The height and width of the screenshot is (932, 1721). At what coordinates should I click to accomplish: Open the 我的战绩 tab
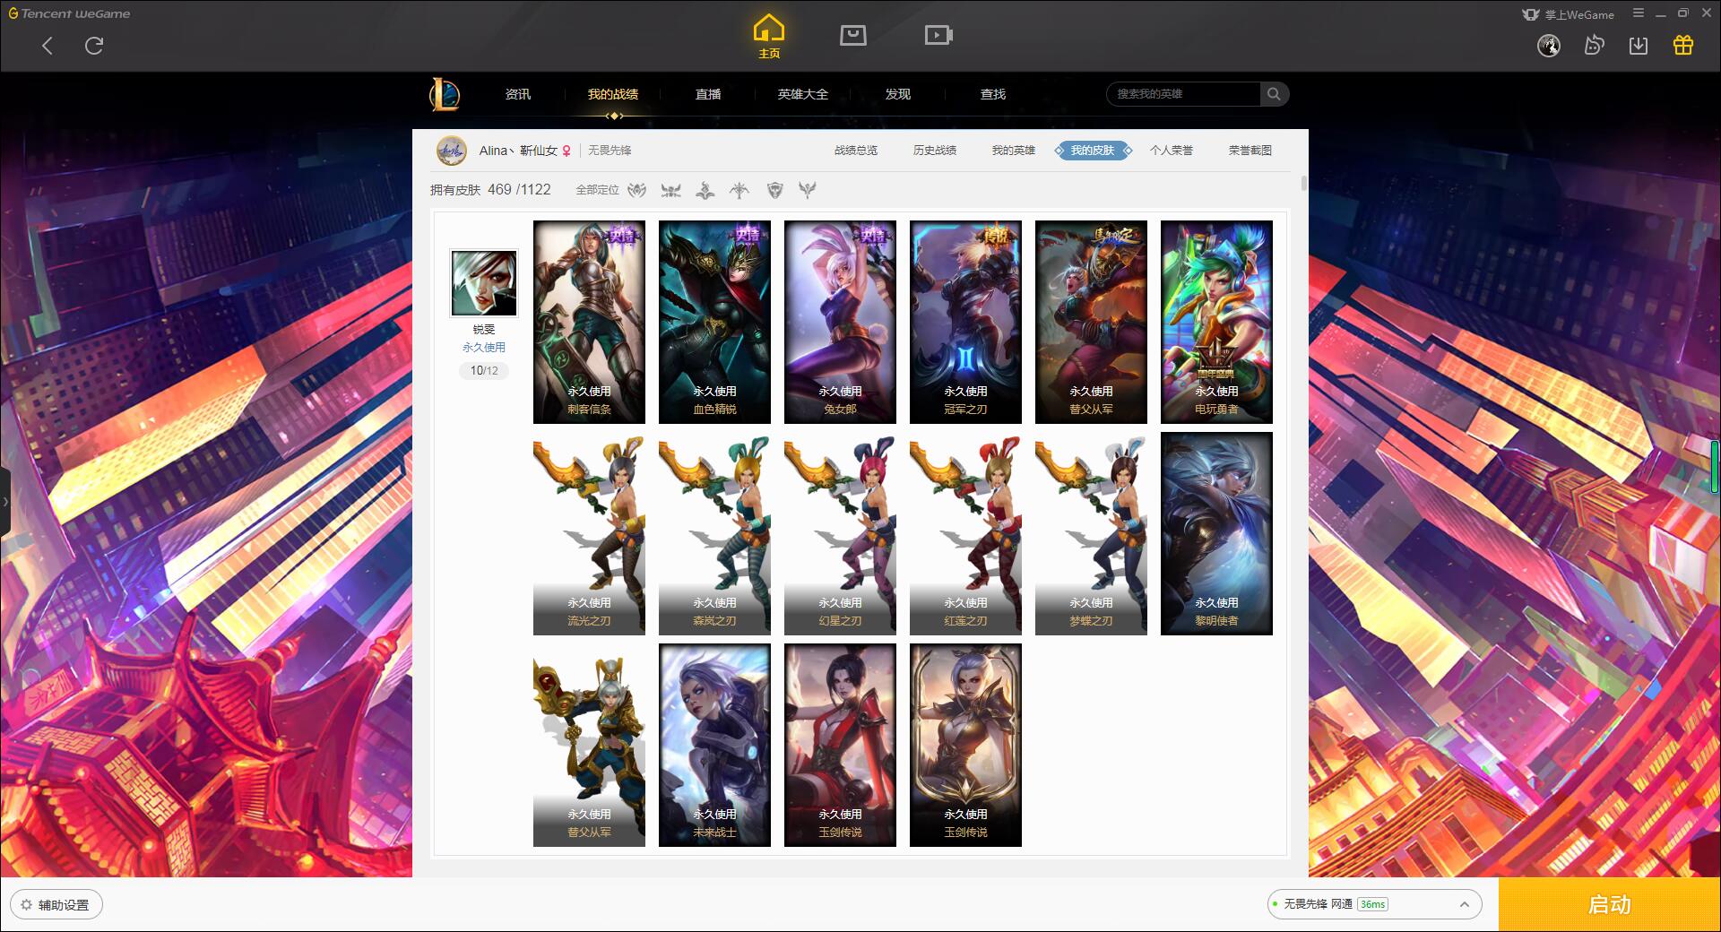(613, 94)
